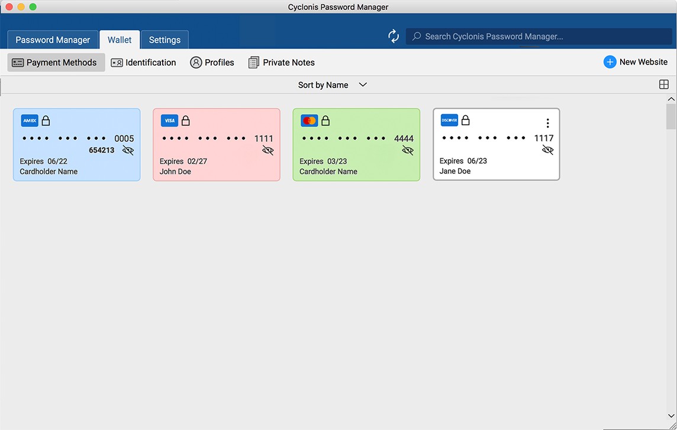Click the Mastercard logo icon

click(309, 121)
